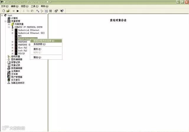The width and height of the screenshot is (189, 132).
Task: Select the 计算机 computer icon in tree
Action: [9, 18]
